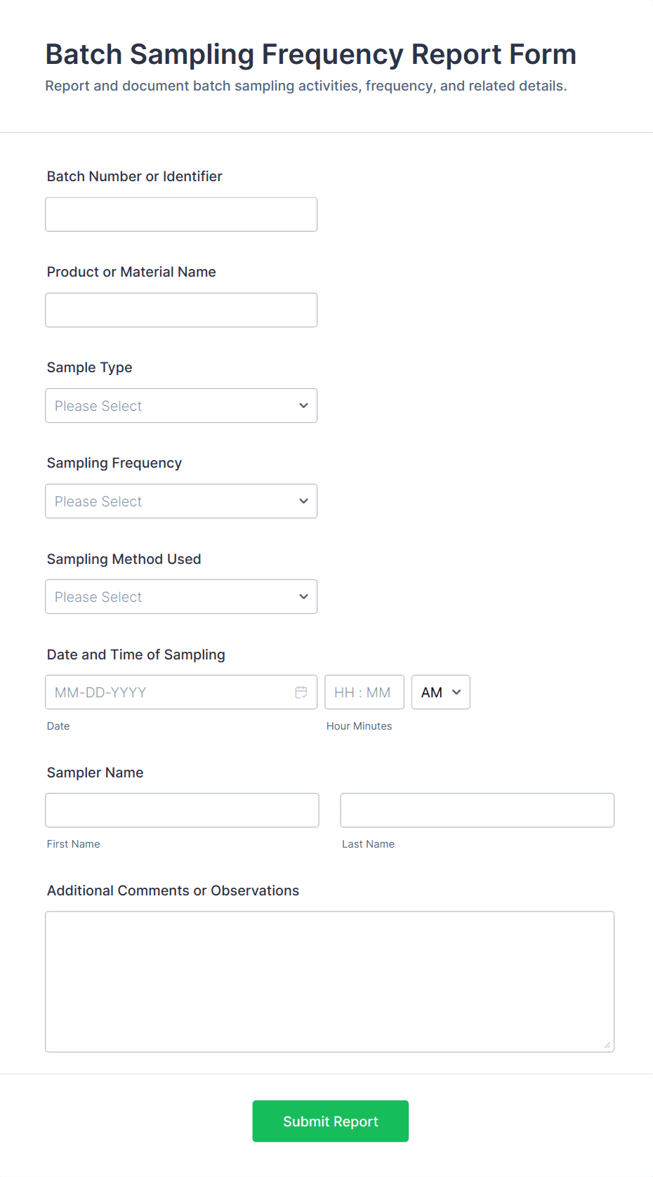
Task: Focus the Batch Number or Identifier field
Action: [x=180, y=214]
